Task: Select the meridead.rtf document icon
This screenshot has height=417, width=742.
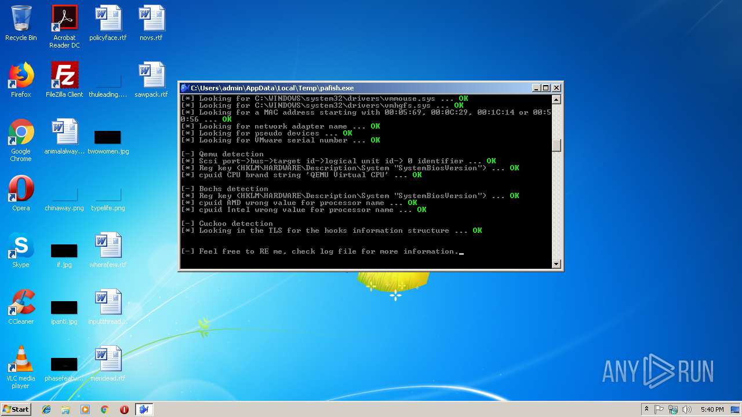Action: point(108,364)
